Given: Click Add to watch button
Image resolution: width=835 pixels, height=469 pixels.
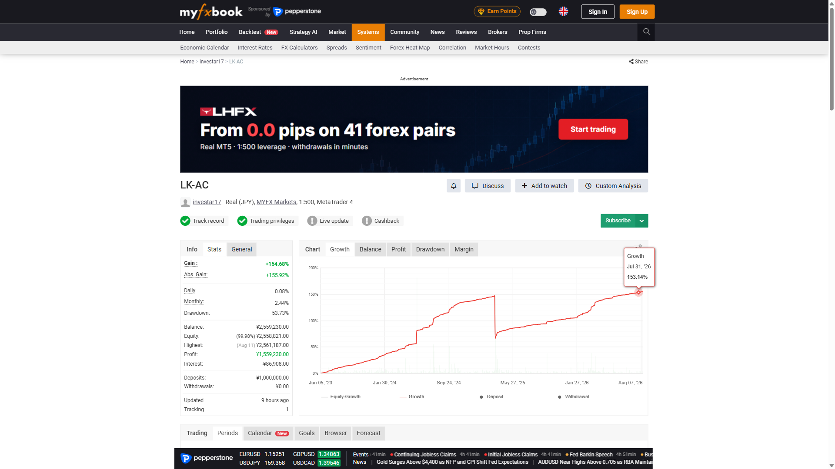Looking at the screenshot, I should [x=544, y=186].
